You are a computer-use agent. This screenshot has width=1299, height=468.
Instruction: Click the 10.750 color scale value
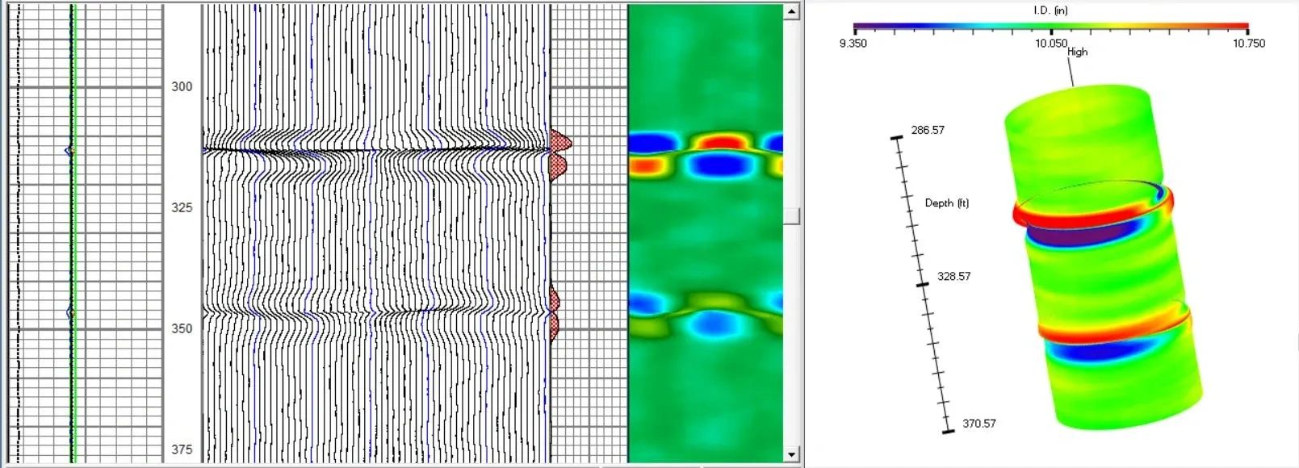click(1249, 44)
